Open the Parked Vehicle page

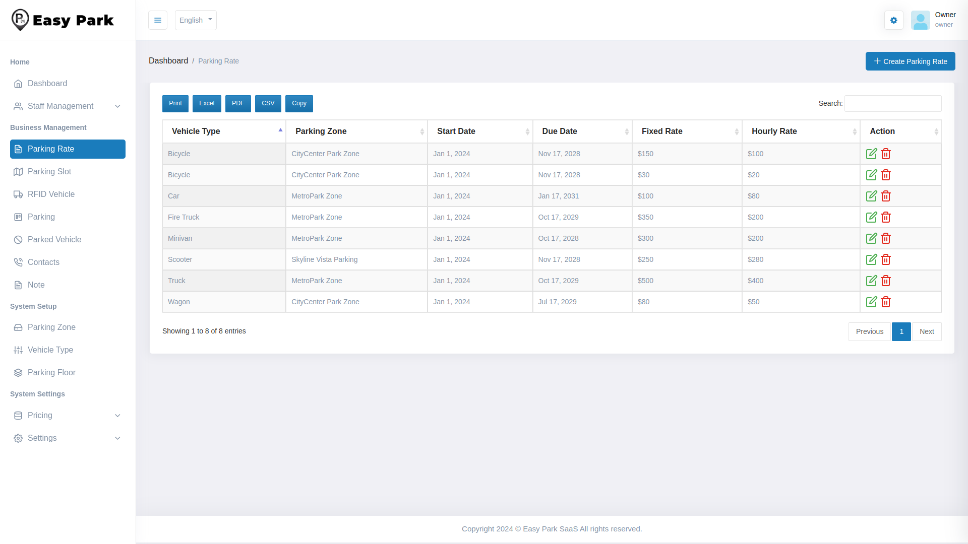pyautogui.click(x=54, y=239)
